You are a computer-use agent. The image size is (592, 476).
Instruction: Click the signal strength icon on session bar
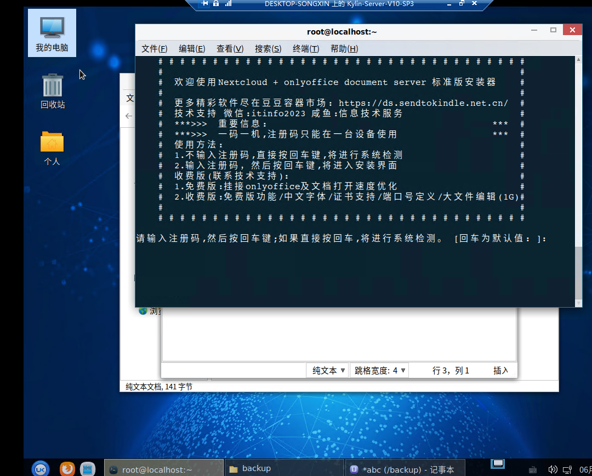tap(228, 3)
